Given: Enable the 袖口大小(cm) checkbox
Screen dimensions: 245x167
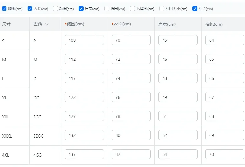Looking at the screenshot, I should click(x=162, y=9).
